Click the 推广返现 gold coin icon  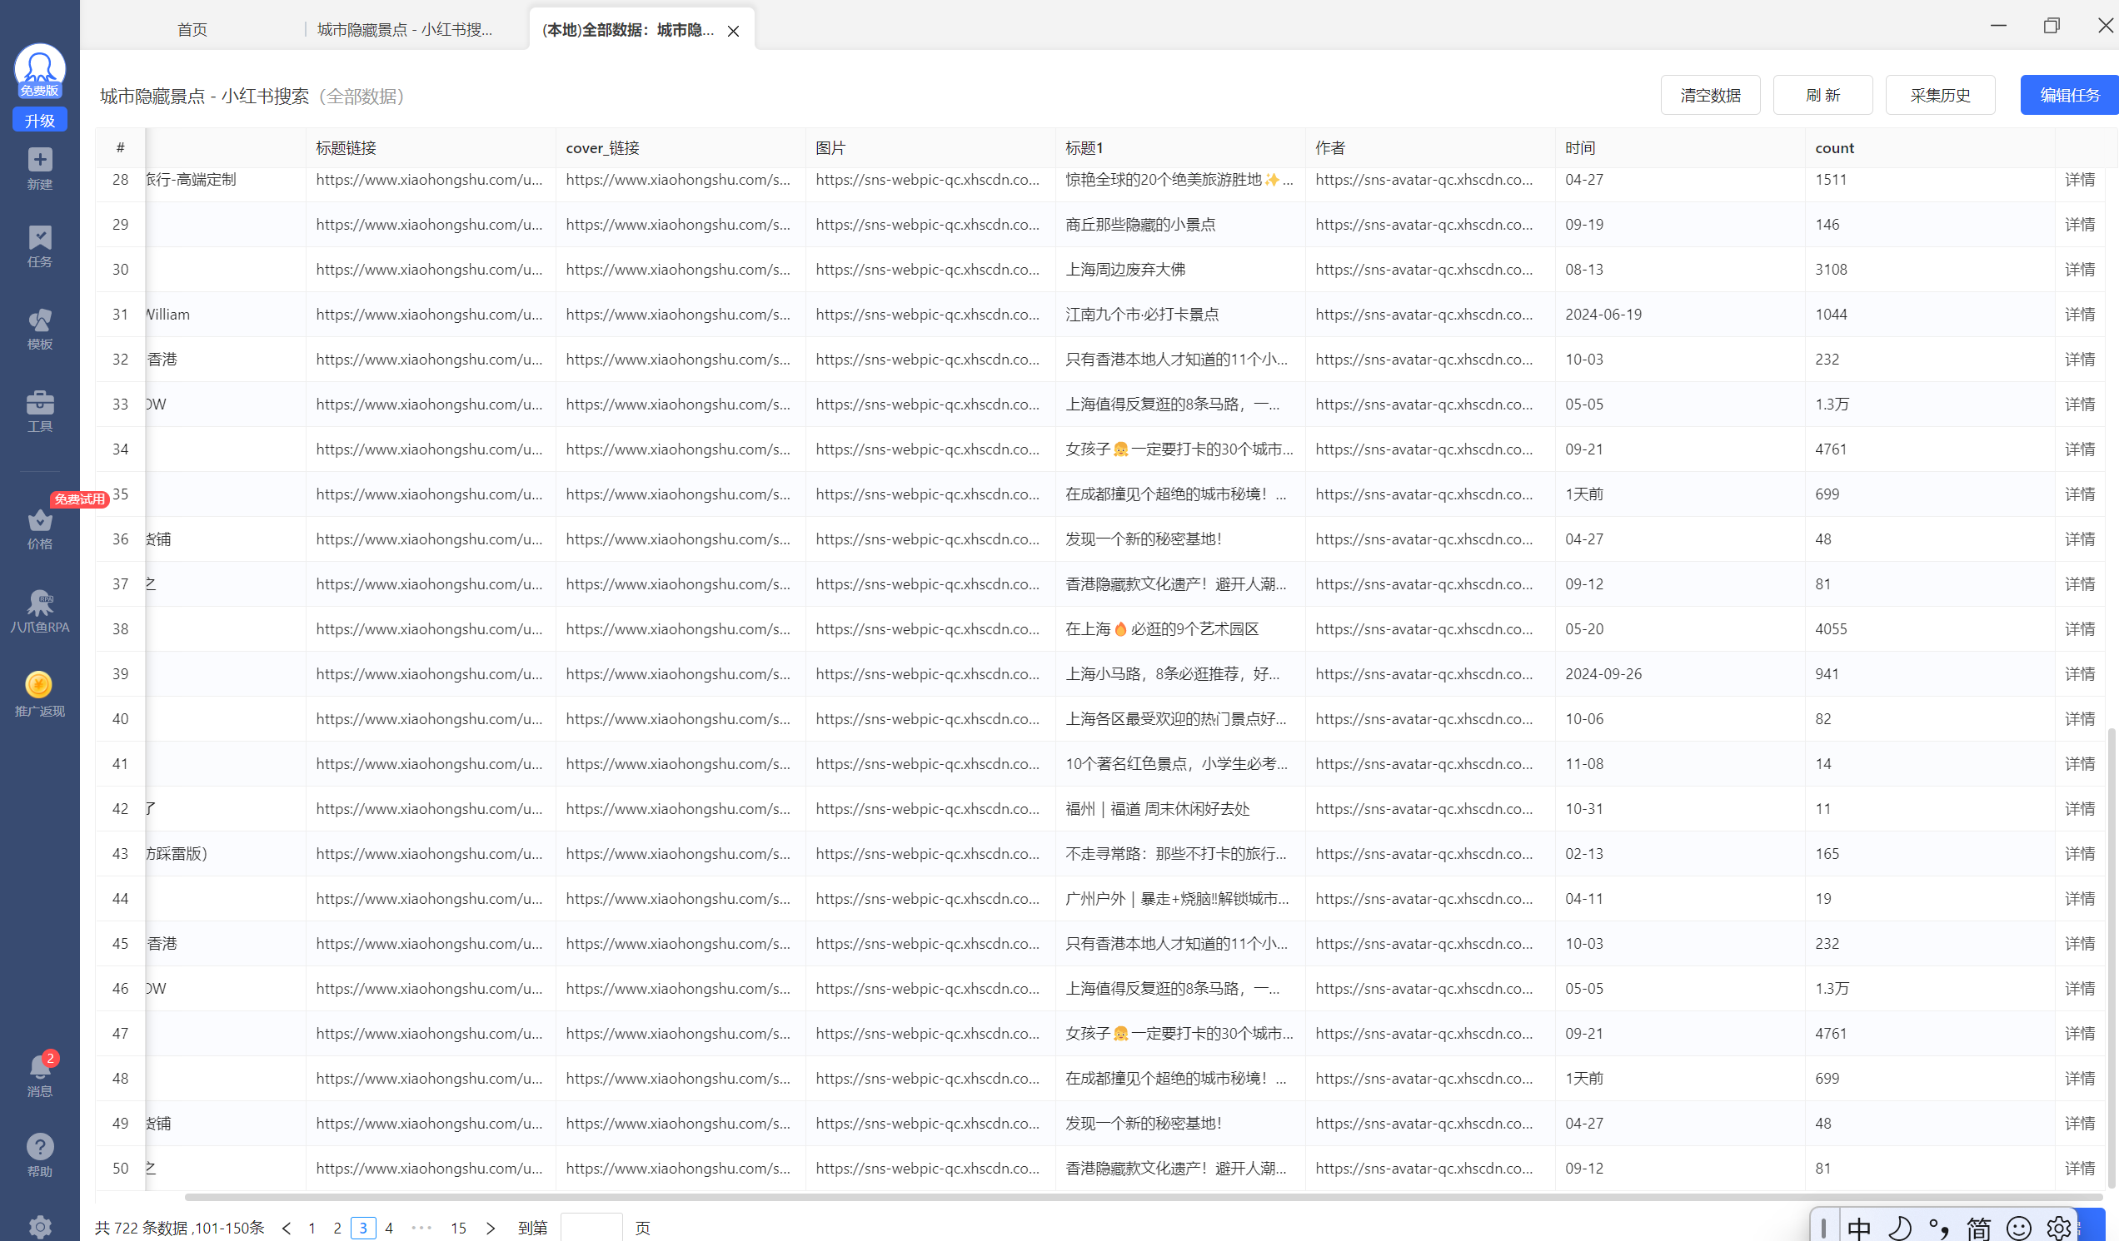click(x=39, y=693)
